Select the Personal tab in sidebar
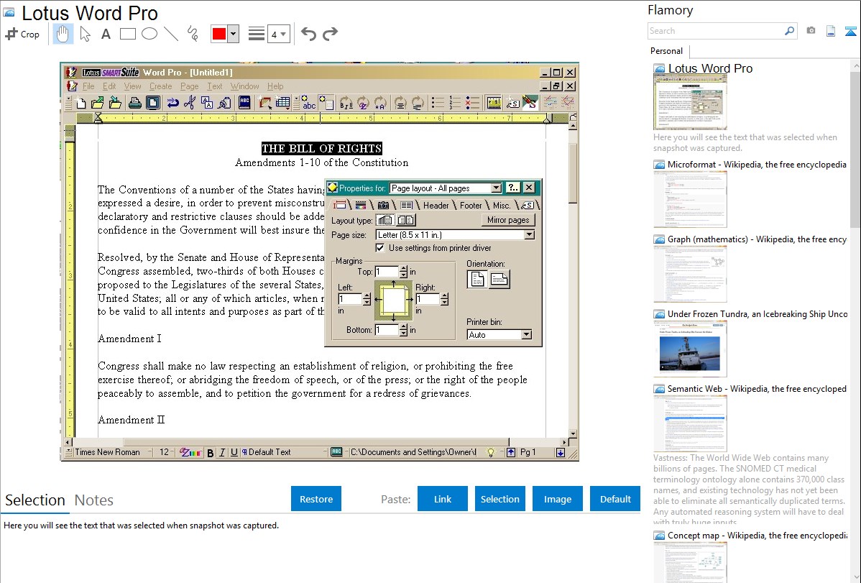861x583 pixels. 667,51
